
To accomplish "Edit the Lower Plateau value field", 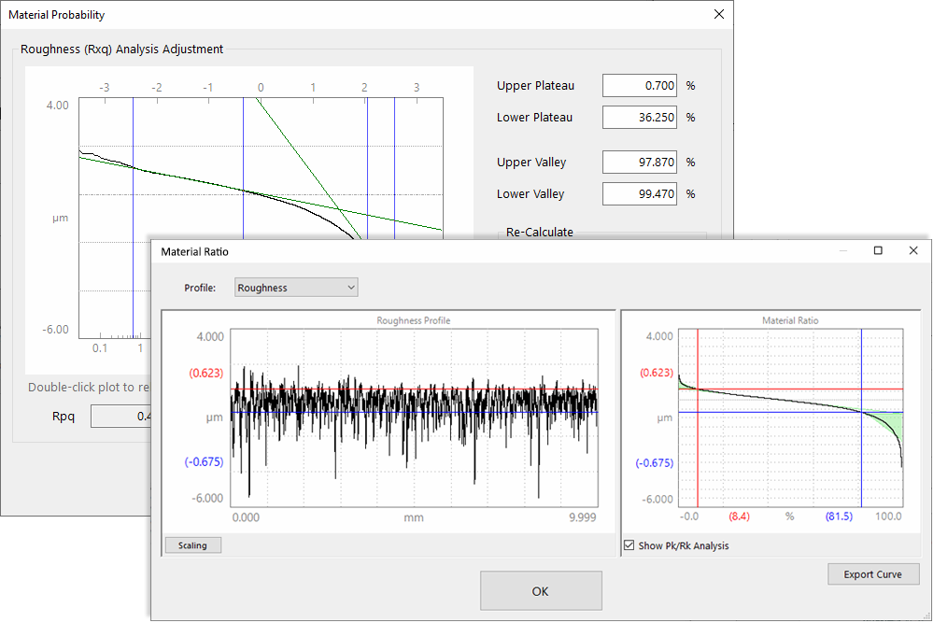I will 639,118.
